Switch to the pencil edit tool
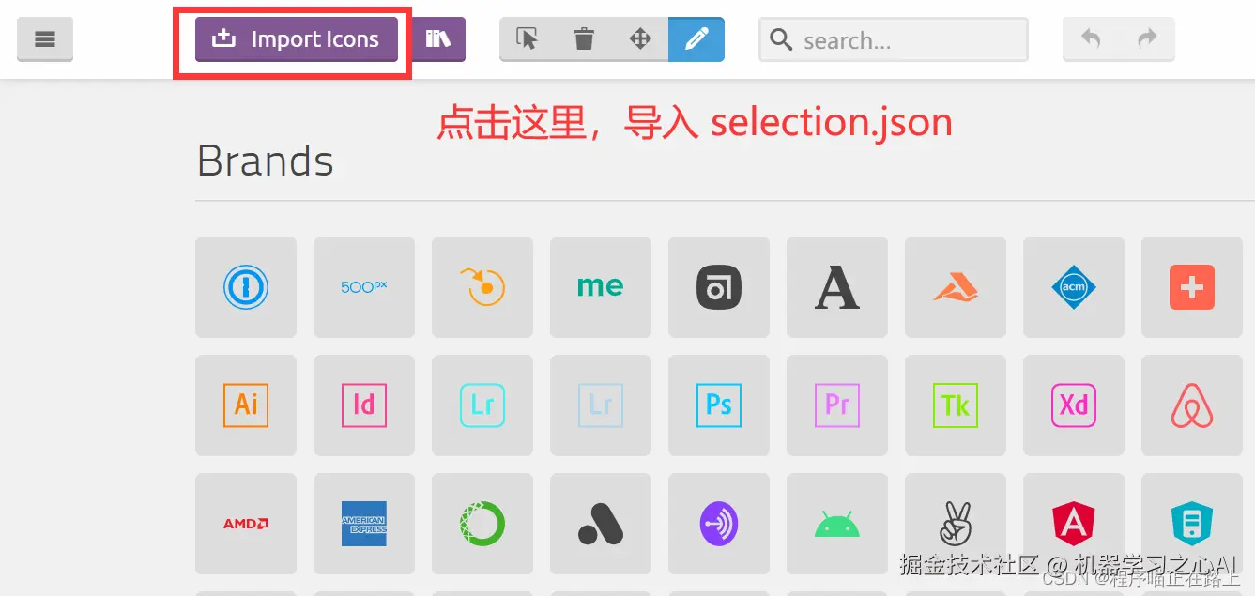The width and height of the screenshot is (1255, 596). [x=696, y=39]
